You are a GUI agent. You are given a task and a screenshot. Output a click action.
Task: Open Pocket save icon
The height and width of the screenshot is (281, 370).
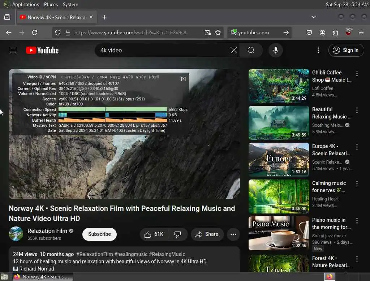pos(309,33)
